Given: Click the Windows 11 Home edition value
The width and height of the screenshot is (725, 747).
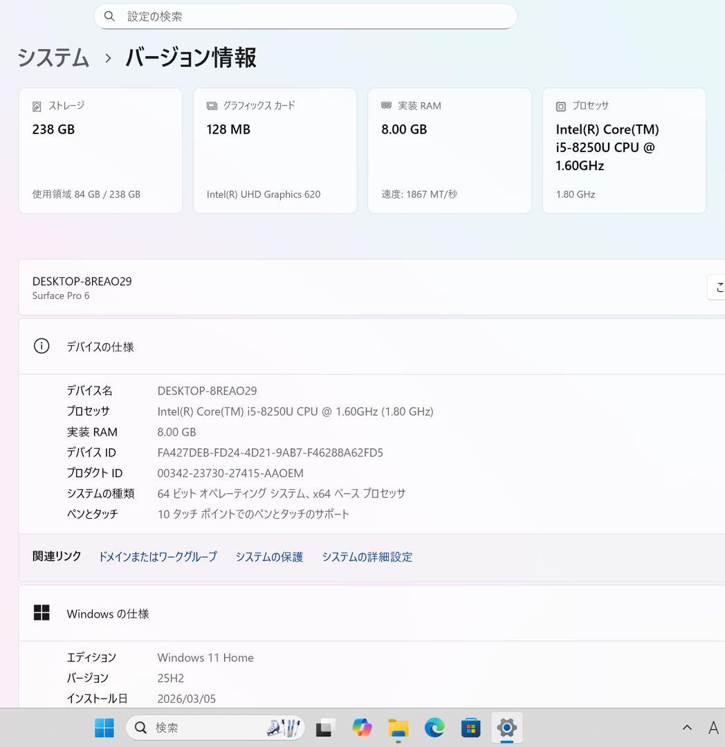Looking at the screenshot, I should pos(205,658).
